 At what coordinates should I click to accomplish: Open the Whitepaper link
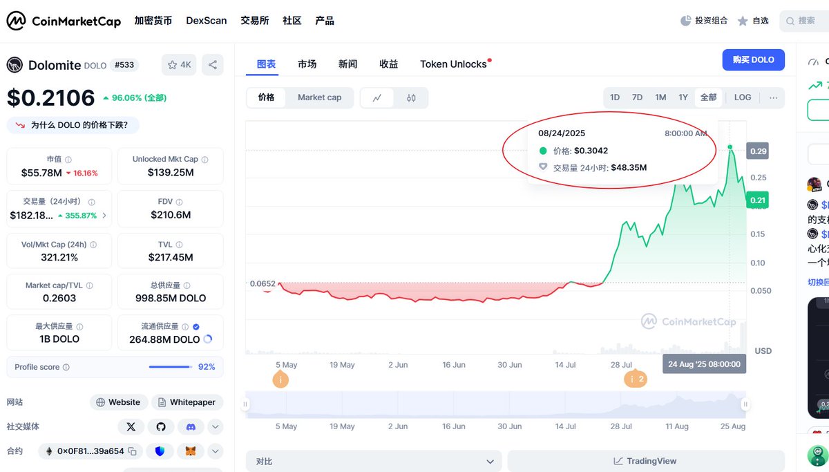pos(187,402)
